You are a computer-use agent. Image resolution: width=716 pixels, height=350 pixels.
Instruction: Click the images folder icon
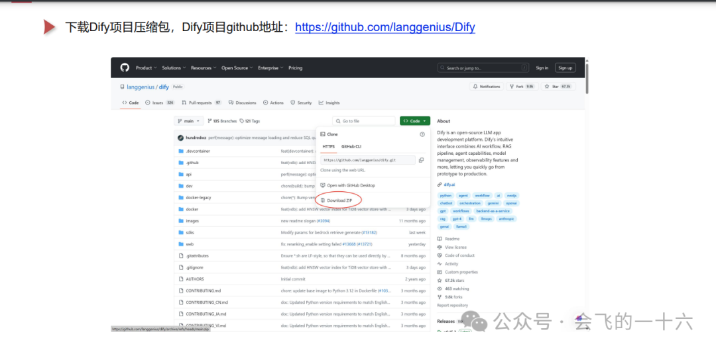181,220
